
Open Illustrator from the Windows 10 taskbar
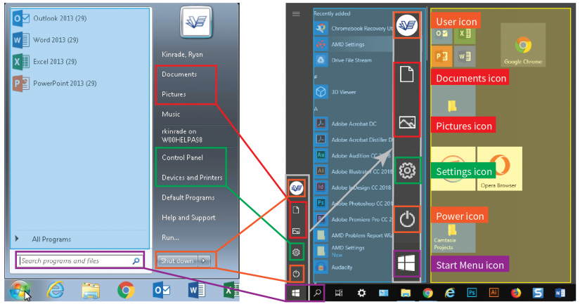tap(494, 293)
